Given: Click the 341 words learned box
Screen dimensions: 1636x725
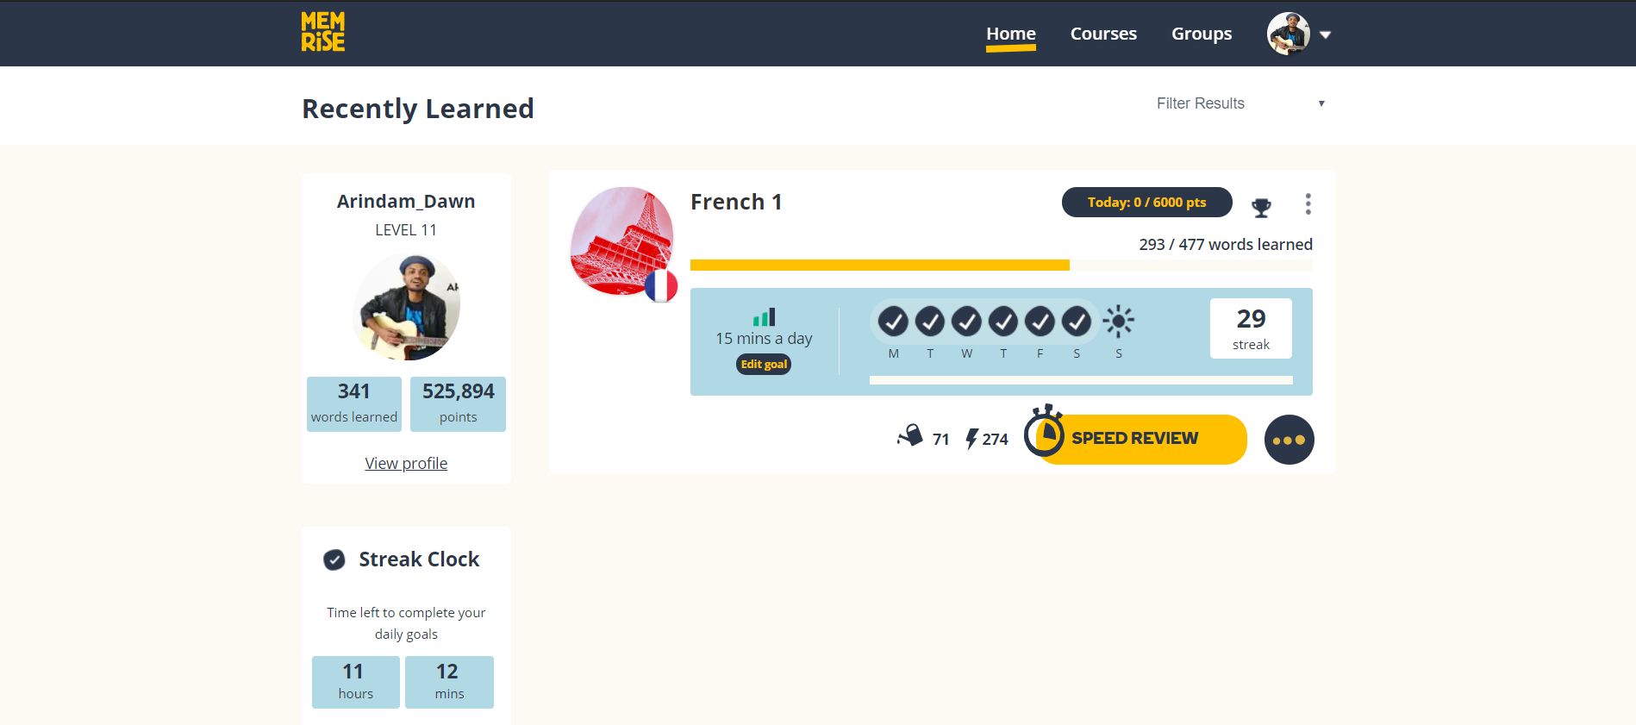Looking at the screenshot, I should [354, 403].
